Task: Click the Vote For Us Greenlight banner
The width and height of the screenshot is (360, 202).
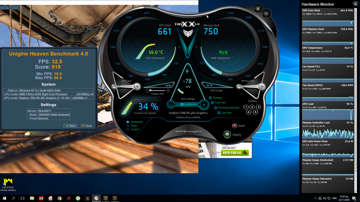Action: pos(235,153)
